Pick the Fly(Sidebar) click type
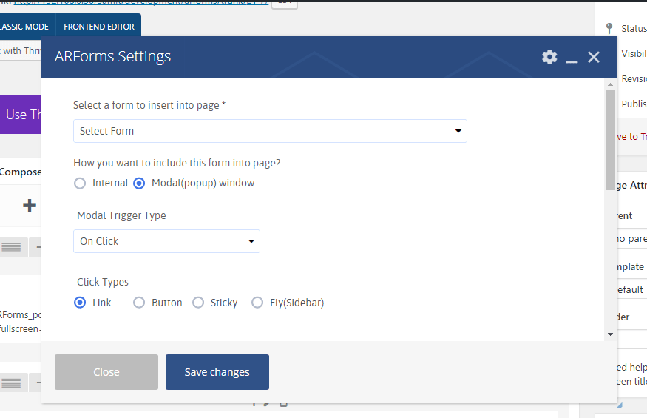Screen dimensions: 647x418 point(257,303)
